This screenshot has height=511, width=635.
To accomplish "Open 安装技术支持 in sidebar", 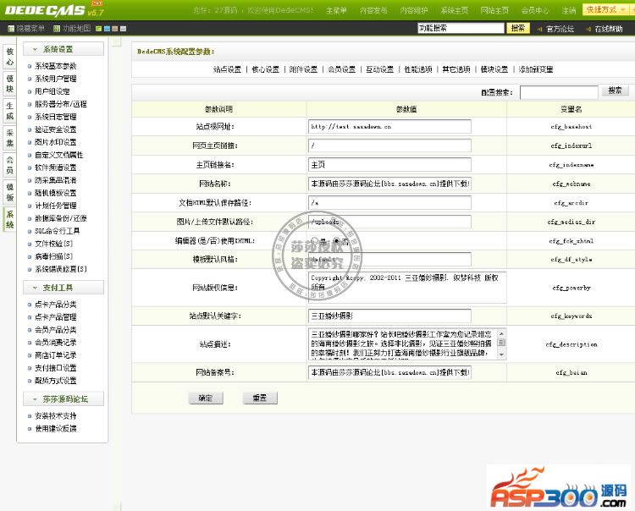I will pyautogui.click(x=56, y=416).
